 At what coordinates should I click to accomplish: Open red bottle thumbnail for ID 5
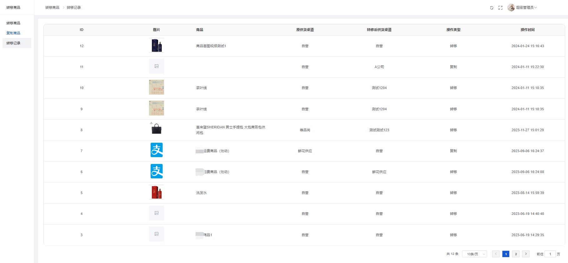tap(157, 192)
